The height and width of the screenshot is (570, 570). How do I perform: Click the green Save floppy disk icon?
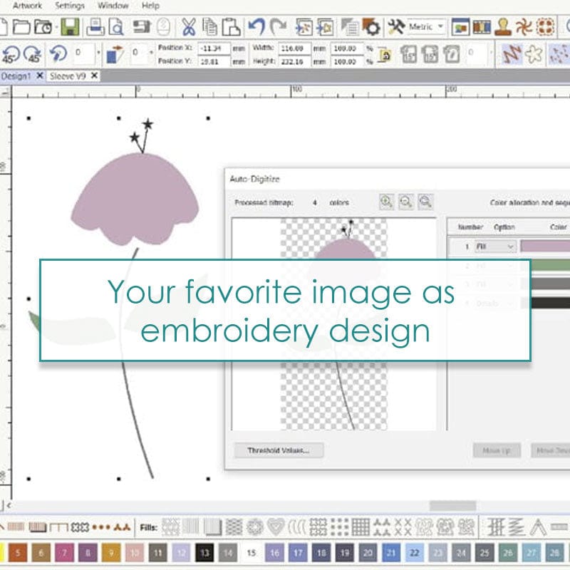70,28
